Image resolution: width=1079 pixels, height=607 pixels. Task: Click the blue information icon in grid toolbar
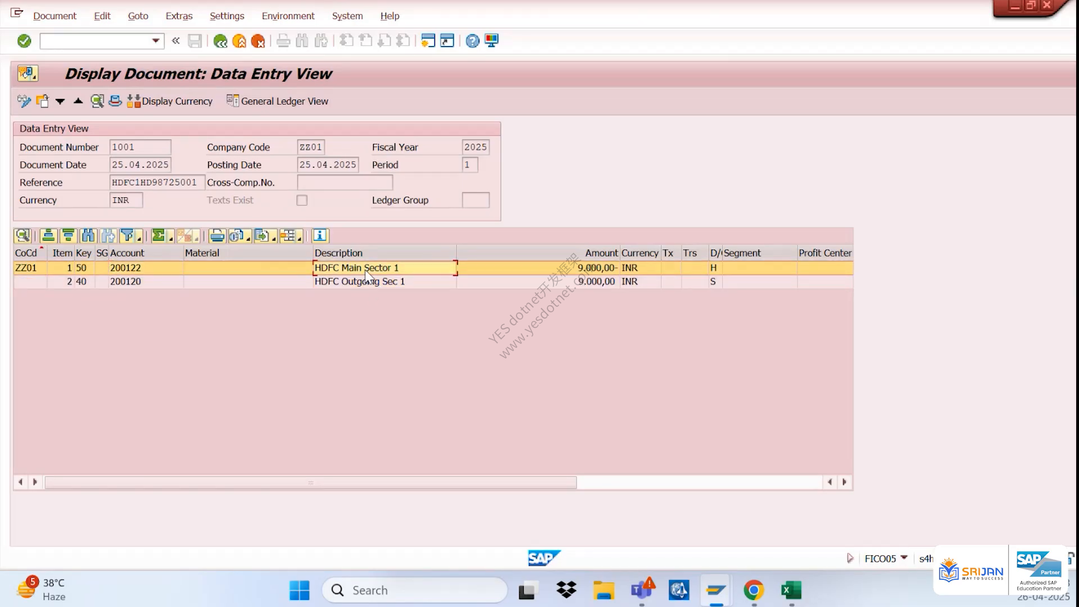(320, 235)
